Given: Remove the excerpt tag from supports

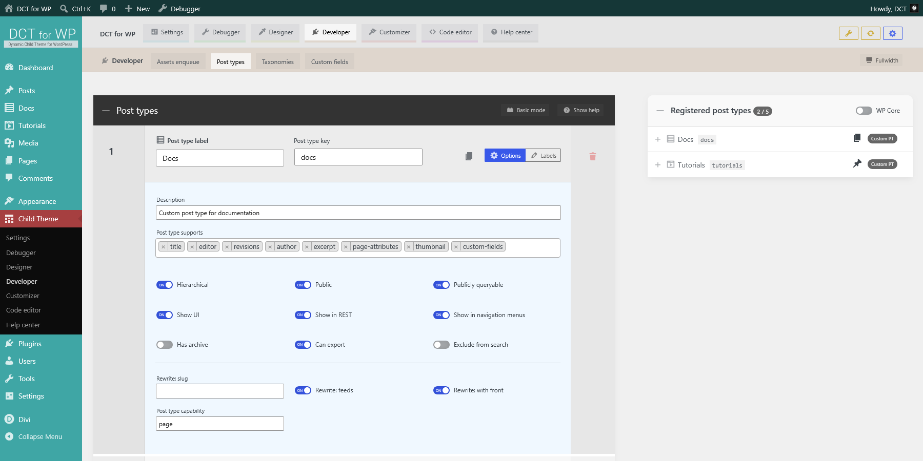Looking at the screenshot, I should tap(307, 247).
